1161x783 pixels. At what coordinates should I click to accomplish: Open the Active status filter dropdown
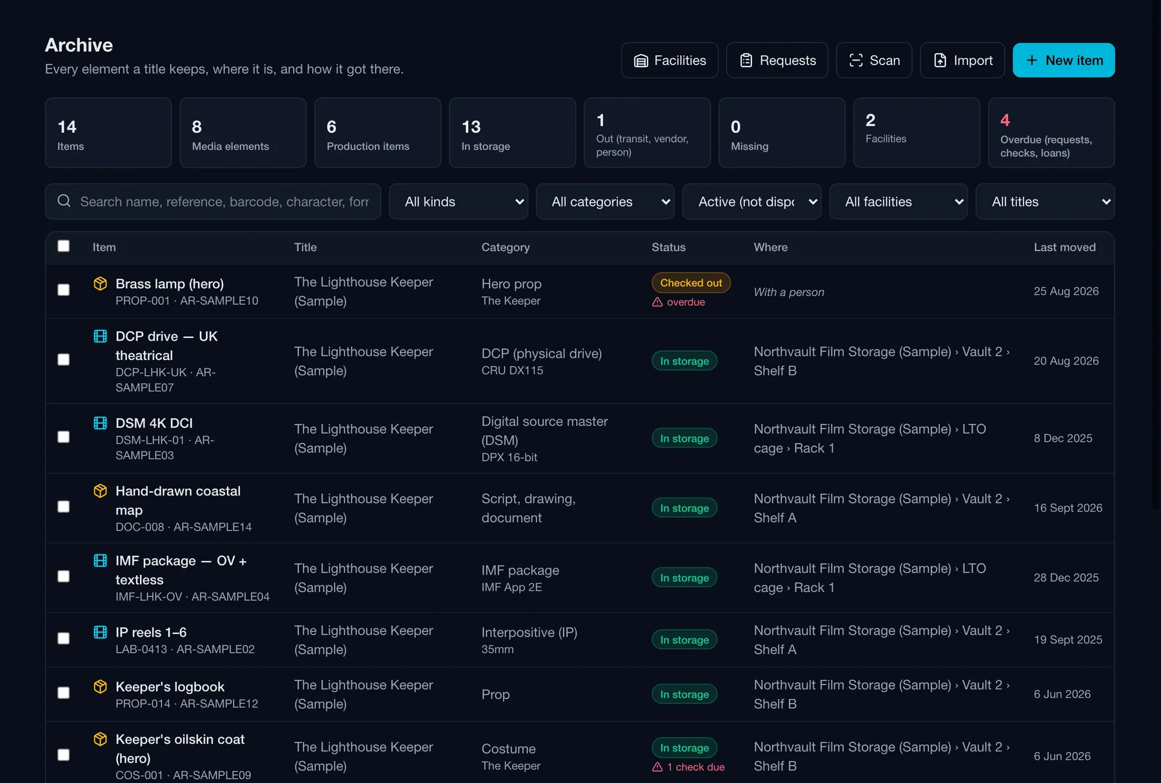pyautogui.click(x=752, y=202)
